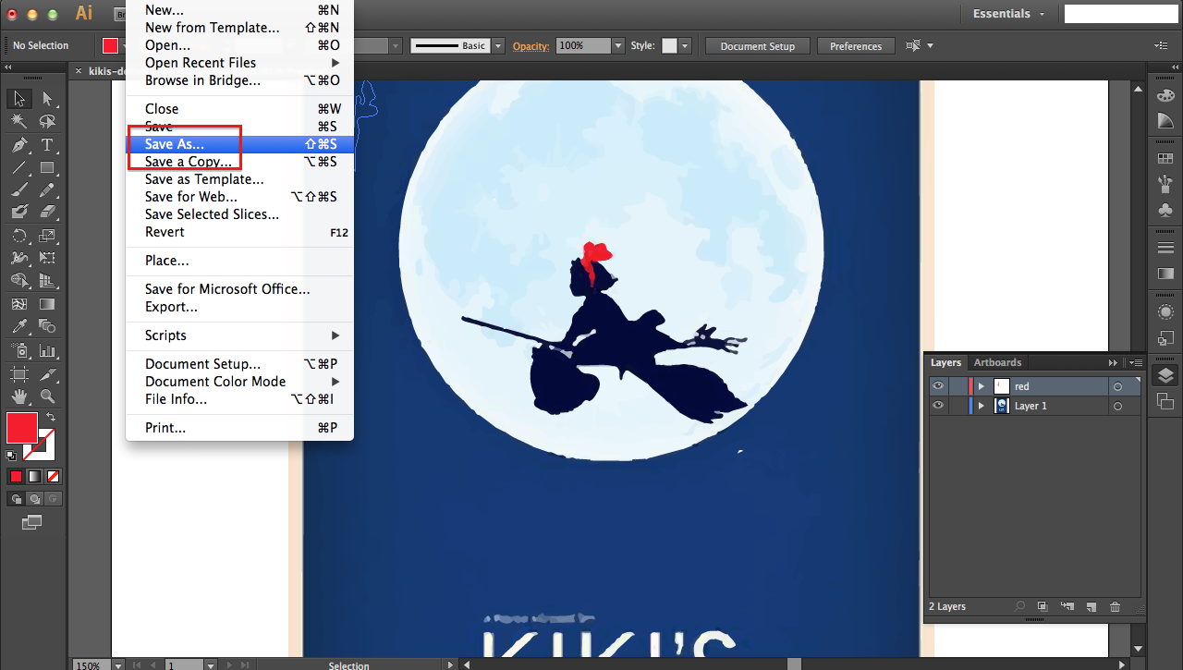Enable Draw Behind mode
The width and height of the screenshot is (1183, 670).
tap(34, 499)
